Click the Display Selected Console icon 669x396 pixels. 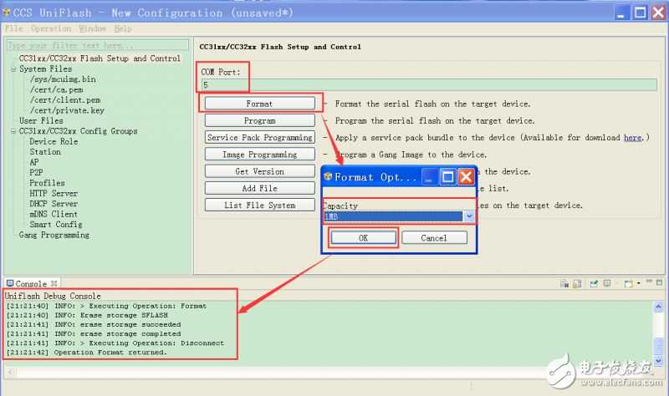pos(607,283)
